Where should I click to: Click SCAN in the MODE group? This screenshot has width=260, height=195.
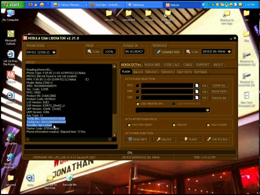click(94, 52)
